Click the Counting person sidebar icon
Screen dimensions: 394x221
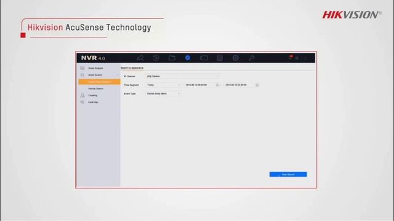[x=82, y=96]
